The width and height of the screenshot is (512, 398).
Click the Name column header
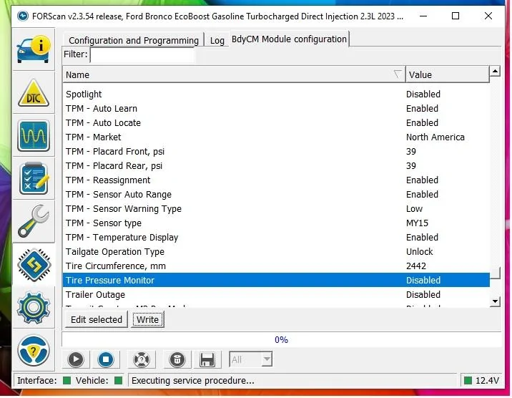click(x=234, y=74)
